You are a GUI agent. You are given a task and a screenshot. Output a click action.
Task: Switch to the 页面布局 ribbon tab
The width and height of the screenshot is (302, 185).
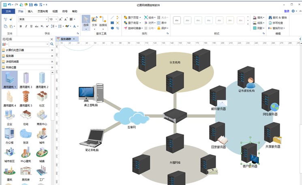coord(43,11)
